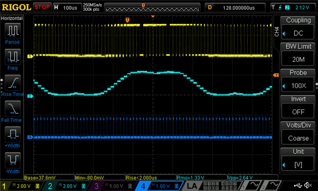This screenshot has height=191, width=318.
Task: Toggle the sound speaker mute icon
Action: 308,185
